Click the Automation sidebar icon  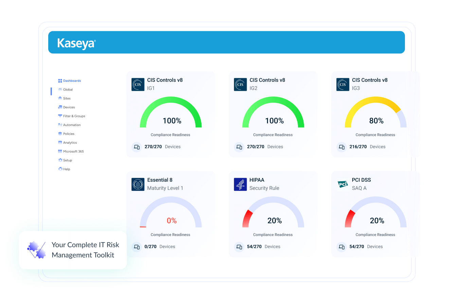pyautogui.click(x=60, y=125)
